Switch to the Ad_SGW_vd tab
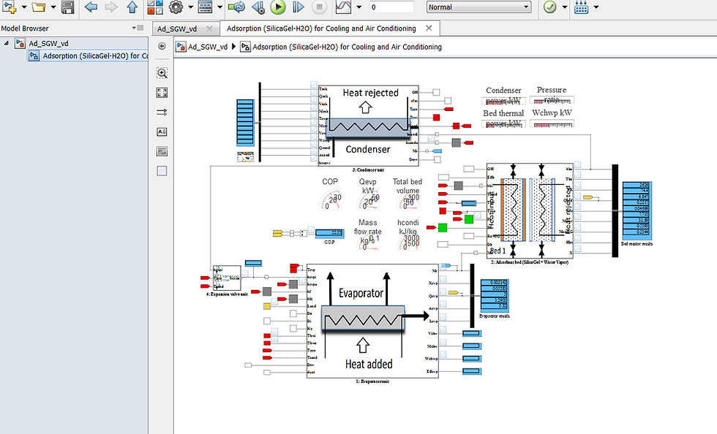 [177, 28]
